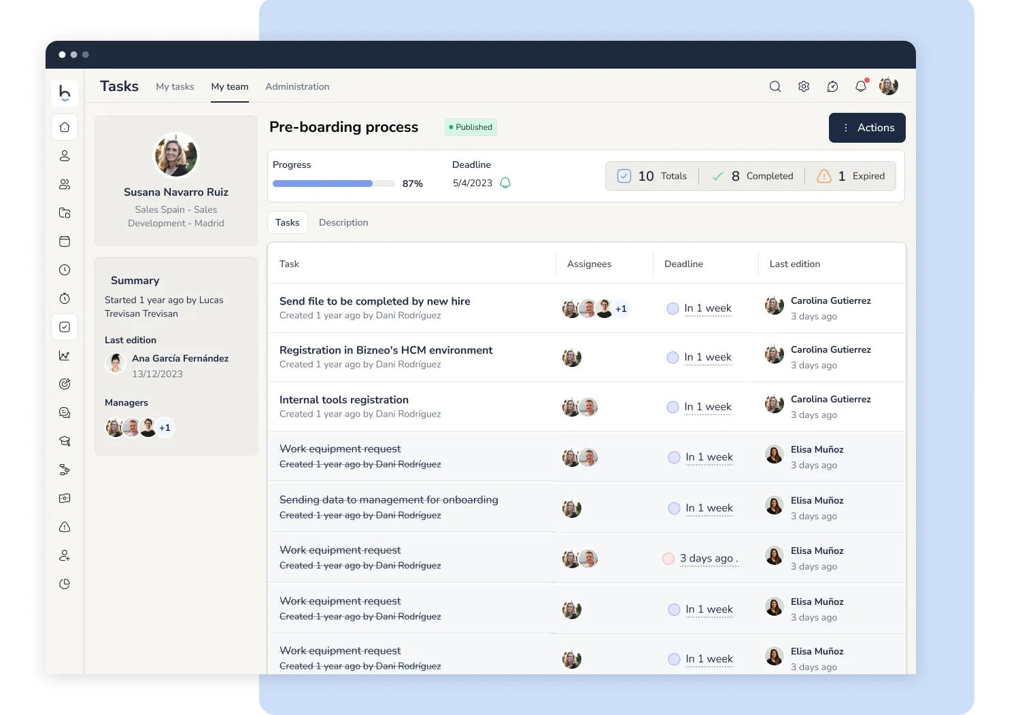Click the 5/4/2023 deadline date
1020x715 pixels.
(x=473, y=183)
